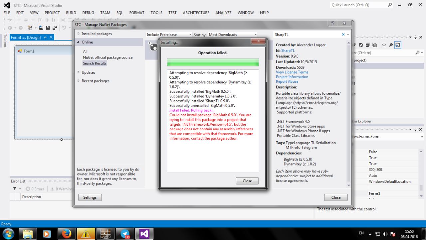The image size is (426, 240).
Task: Open the View License Terms link
Action: pyautogui.click(x=292, y=72)
